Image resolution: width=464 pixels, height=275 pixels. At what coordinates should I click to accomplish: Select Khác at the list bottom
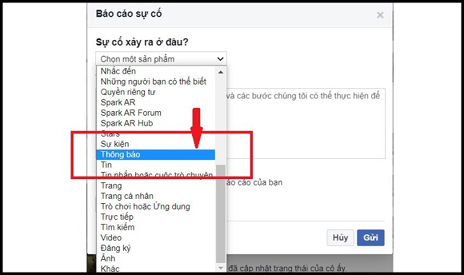coord(156,269)
